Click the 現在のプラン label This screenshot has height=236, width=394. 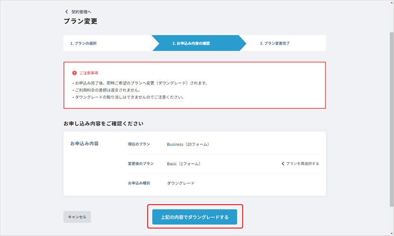pos(138,144)
